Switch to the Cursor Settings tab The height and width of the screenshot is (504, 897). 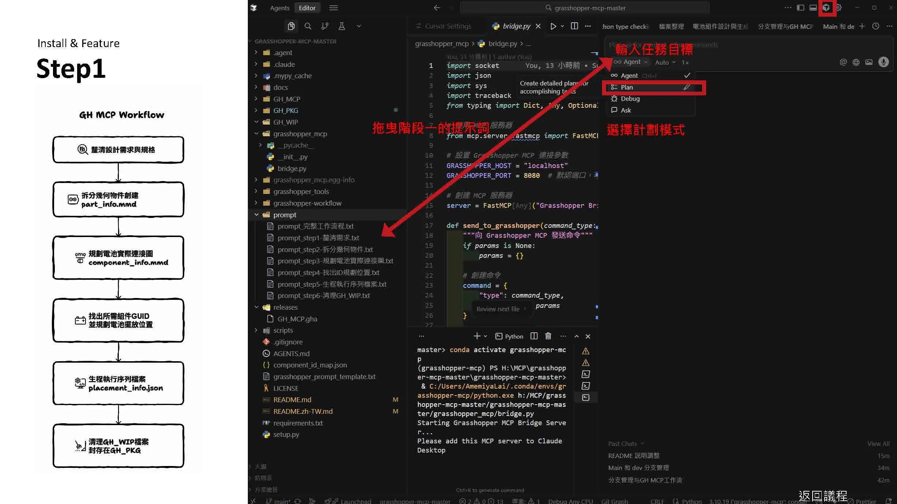pyautogui.click(x=447, y=26)
